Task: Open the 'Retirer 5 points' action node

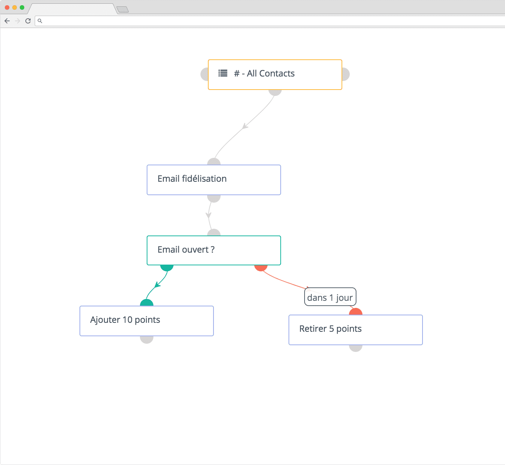Action: click(355, 330)
